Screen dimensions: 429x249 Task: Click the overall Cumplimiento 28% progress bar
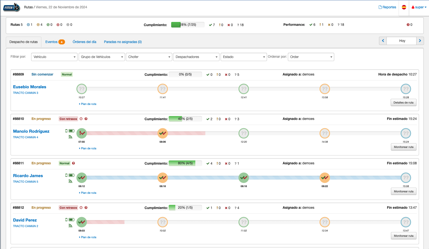[x=188, y=25]
